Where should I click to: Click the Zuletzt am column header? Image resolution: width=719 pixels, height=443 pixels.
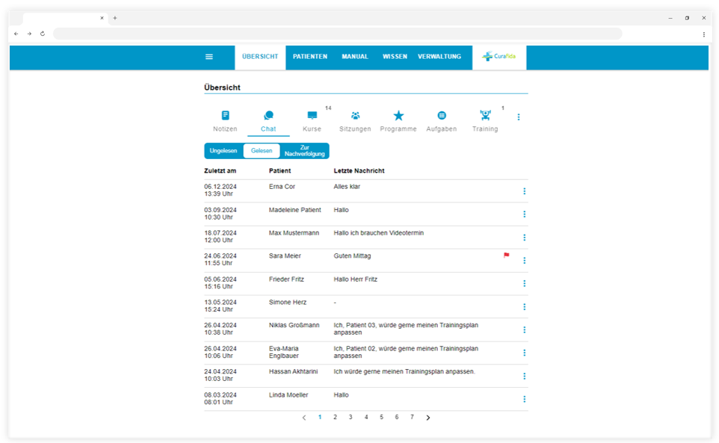(220, 170)
